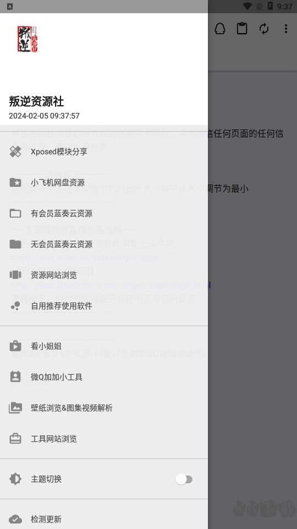
Task: Open 微Q加加小工具 entry
Action: pos(104,377)
